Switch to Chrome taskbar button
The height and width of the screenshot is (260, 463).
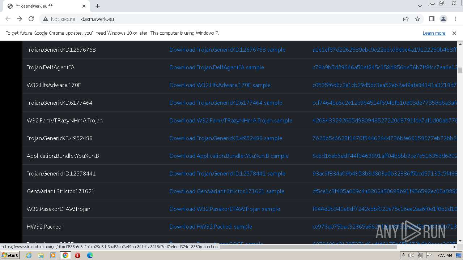pyautogui.click(x=65, y=255)
